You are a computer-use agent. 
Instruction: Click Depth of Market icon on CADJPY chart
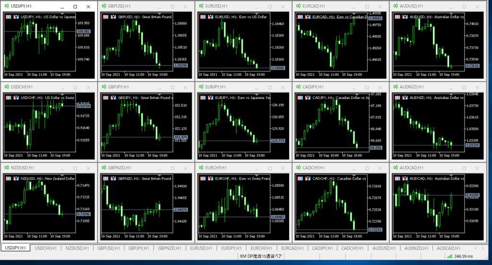307,97
